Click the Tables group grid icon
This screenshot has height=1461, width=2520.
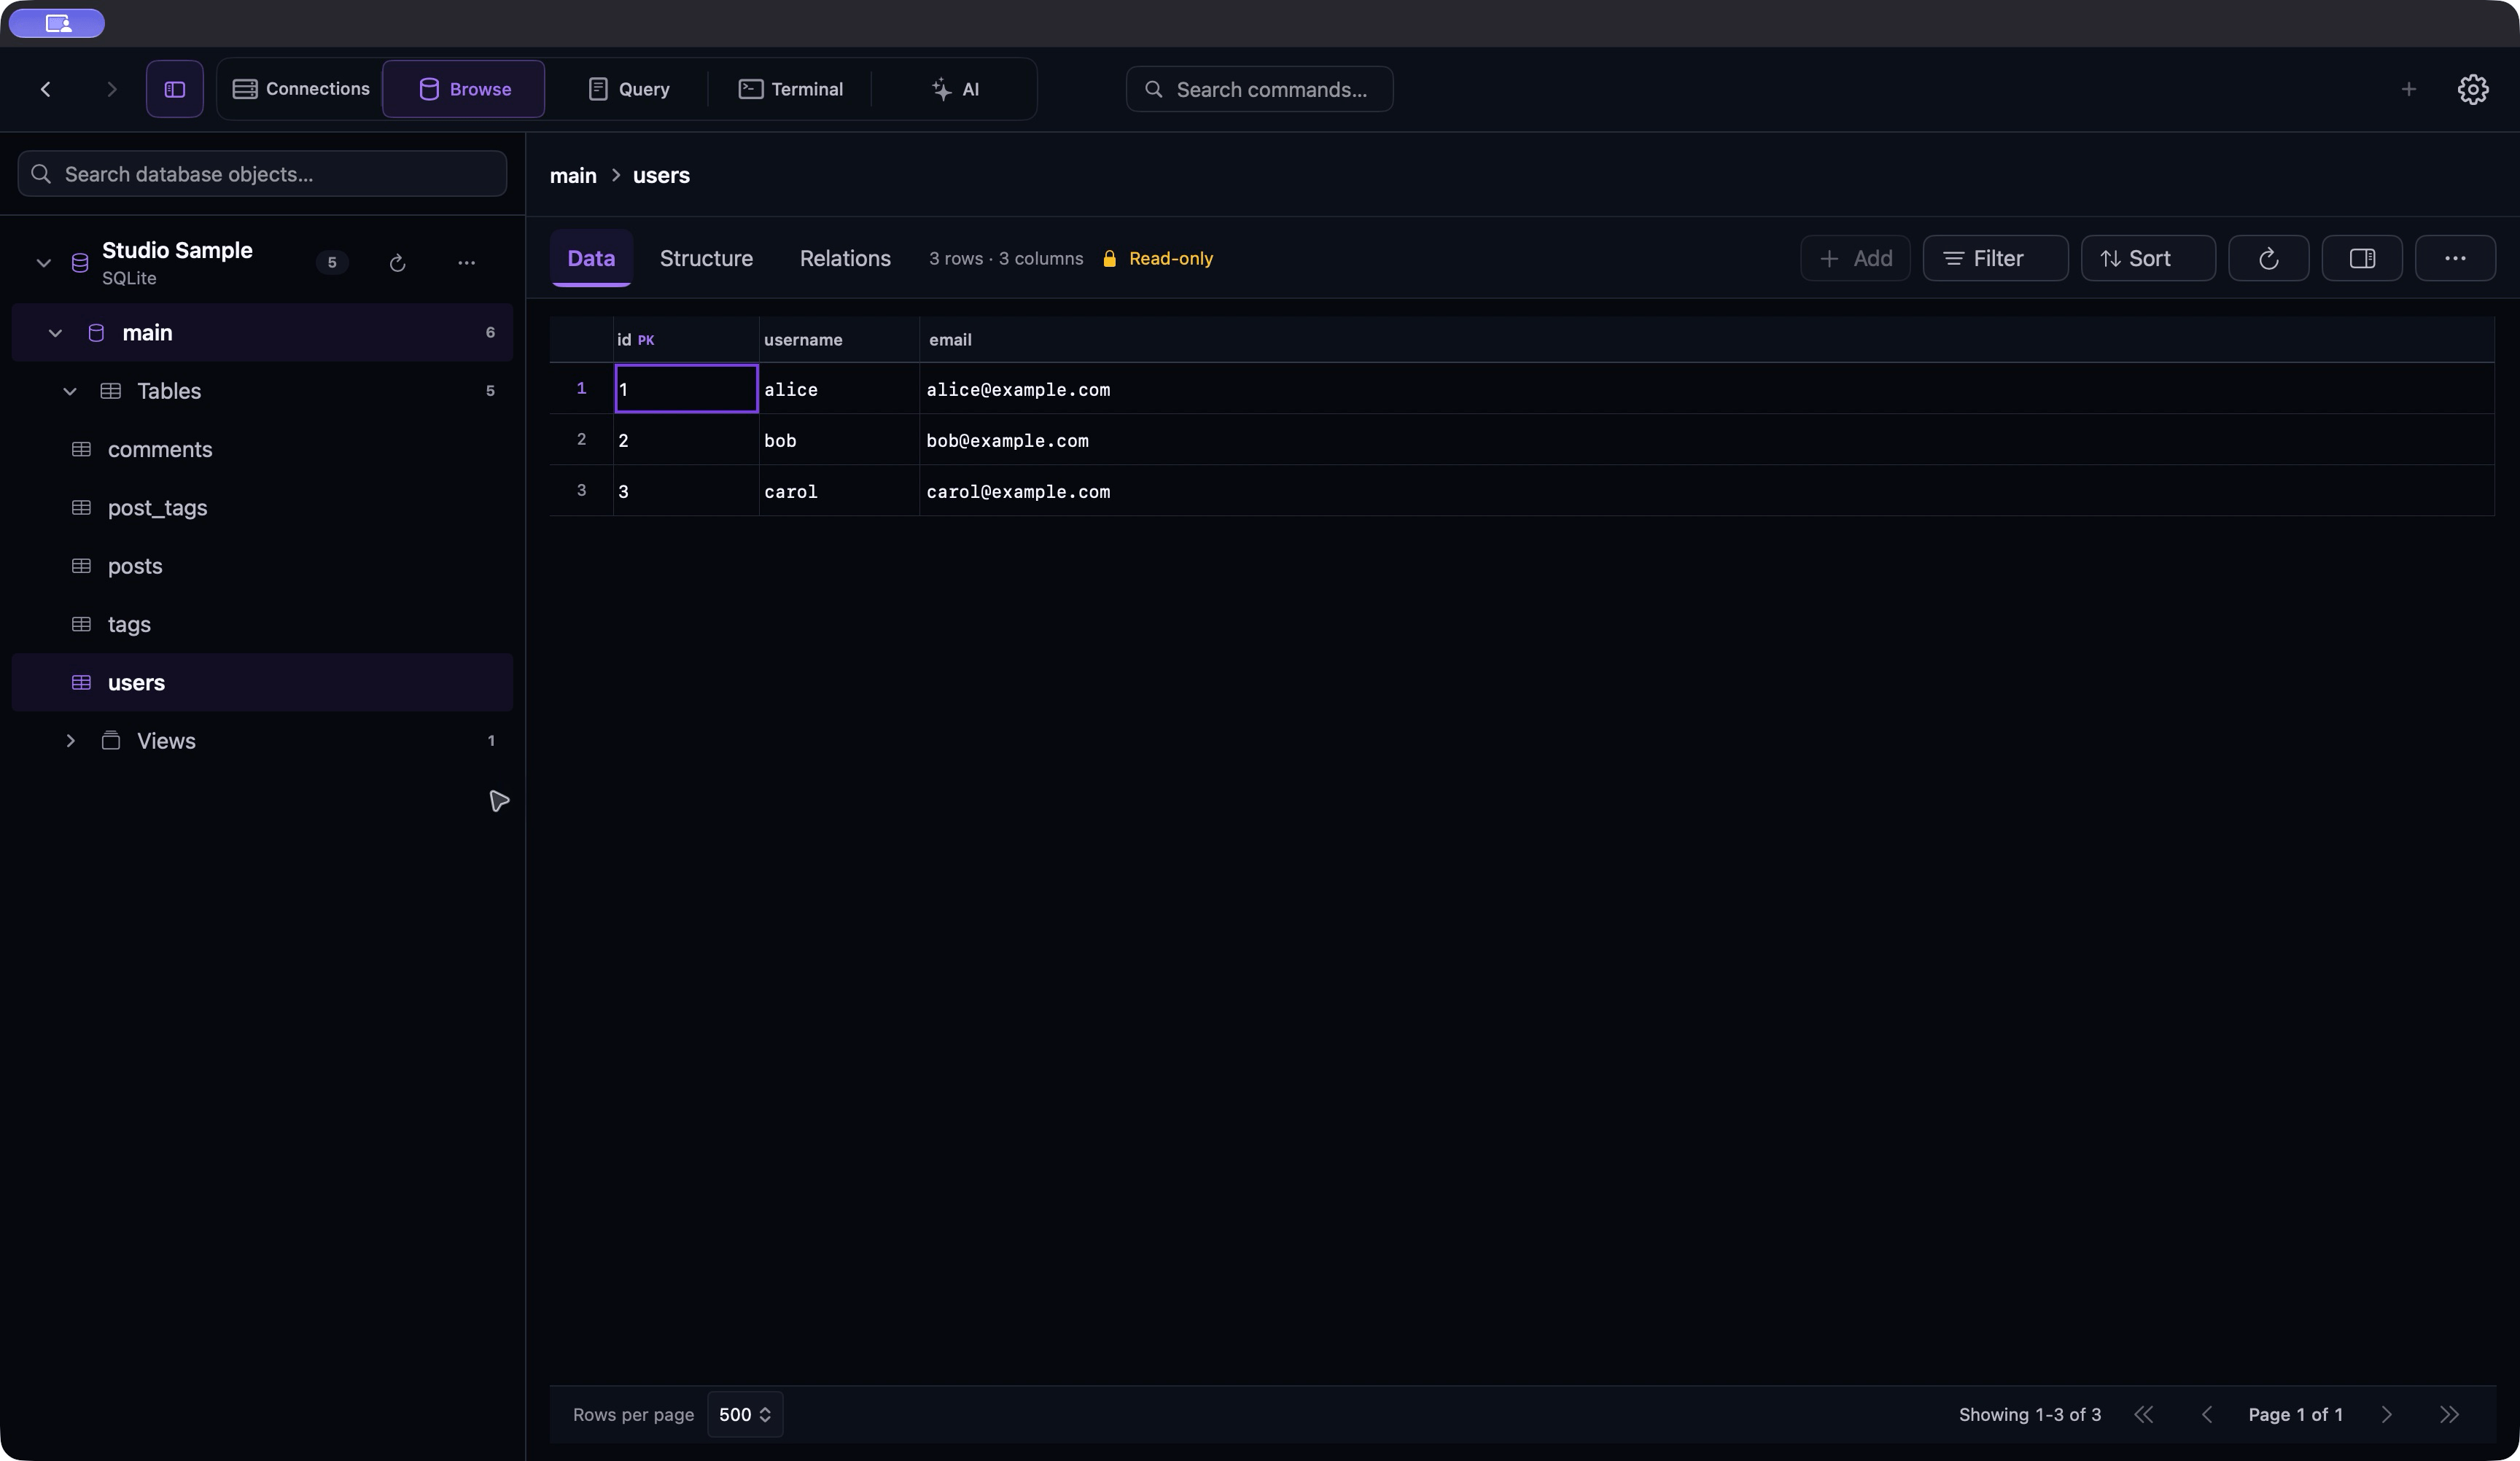click(x=111, y=391)
